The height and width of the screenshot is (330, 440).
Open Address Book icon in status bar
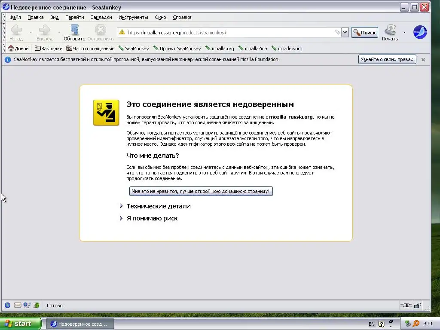click(x=36, y=306)
